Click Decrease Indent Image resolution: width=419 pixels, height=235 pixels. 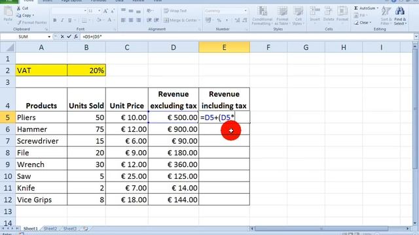coord(149,20)
